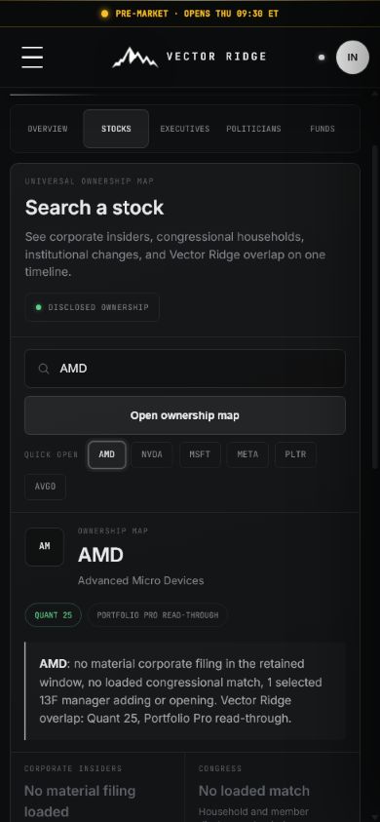Viewport: 380px width, 822px height.
Task: Click the status dot beside avatar
Action: [x=322, y=58]
